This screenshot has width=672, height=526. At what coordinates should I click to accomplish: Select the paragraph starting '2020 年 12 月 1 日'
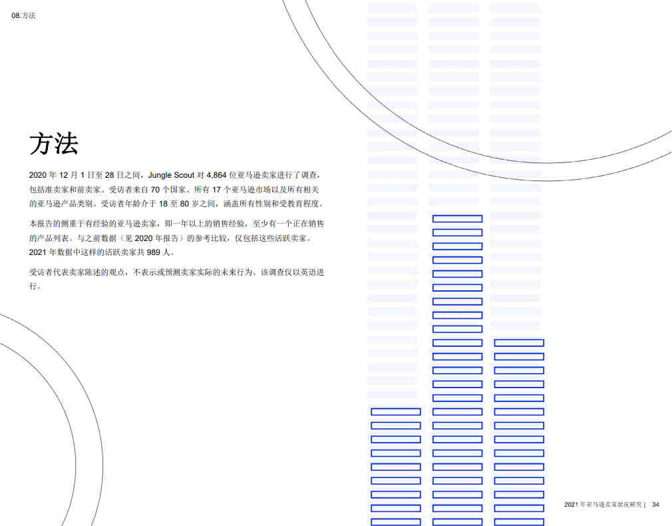click(x=176, y=189)
